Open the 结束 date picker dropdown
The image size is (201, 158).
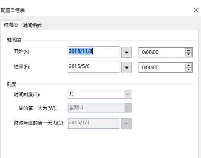pos(126,68)
